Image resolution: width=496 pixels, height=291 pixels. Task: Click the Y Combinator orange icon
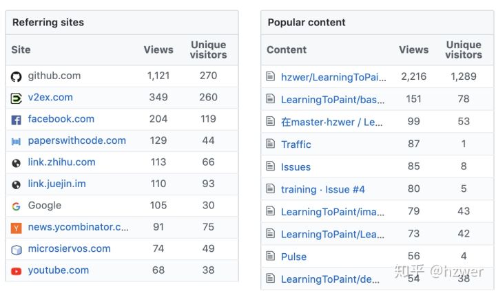(x=17, y=227)
